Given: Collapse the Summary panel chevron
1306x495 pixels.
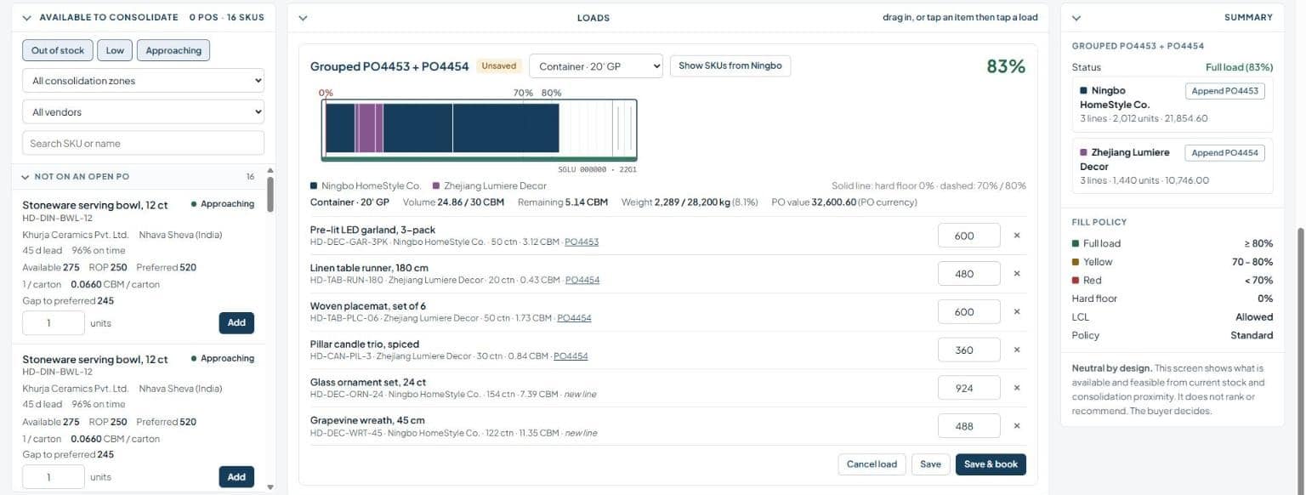Looking at the screenshot, I should (x=1076, y=18).
